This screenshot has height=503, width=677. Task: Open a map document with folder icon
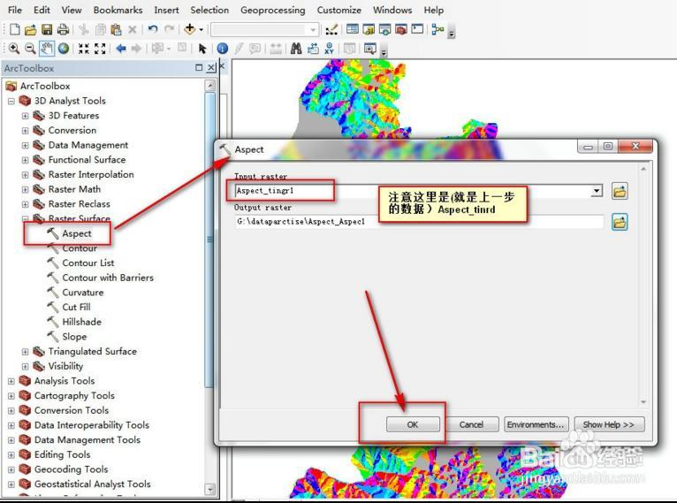click(30, 29)
